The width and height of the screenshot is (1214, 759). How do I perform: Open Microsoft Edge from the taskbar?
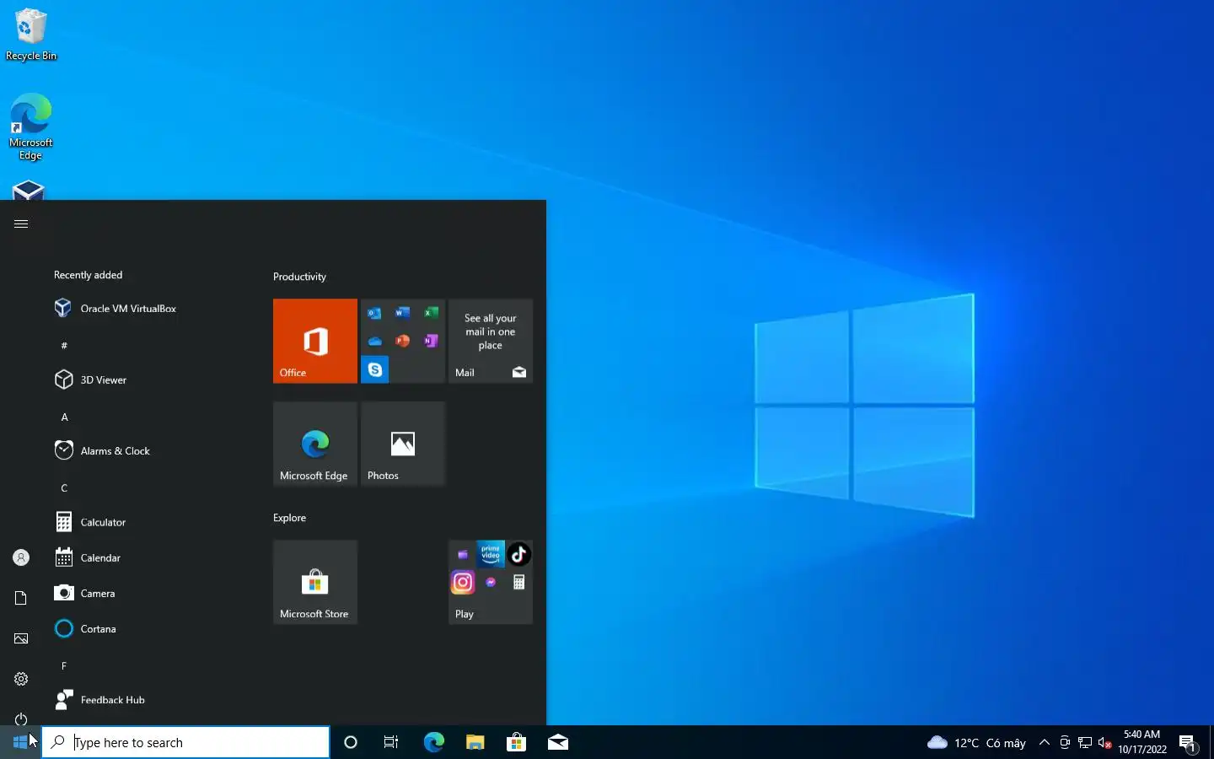433,742
